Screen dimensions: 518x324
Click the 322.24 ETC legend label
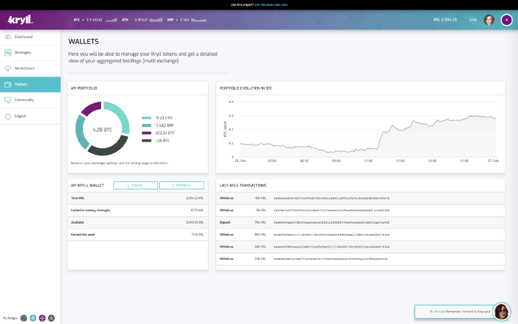[165, 133]
